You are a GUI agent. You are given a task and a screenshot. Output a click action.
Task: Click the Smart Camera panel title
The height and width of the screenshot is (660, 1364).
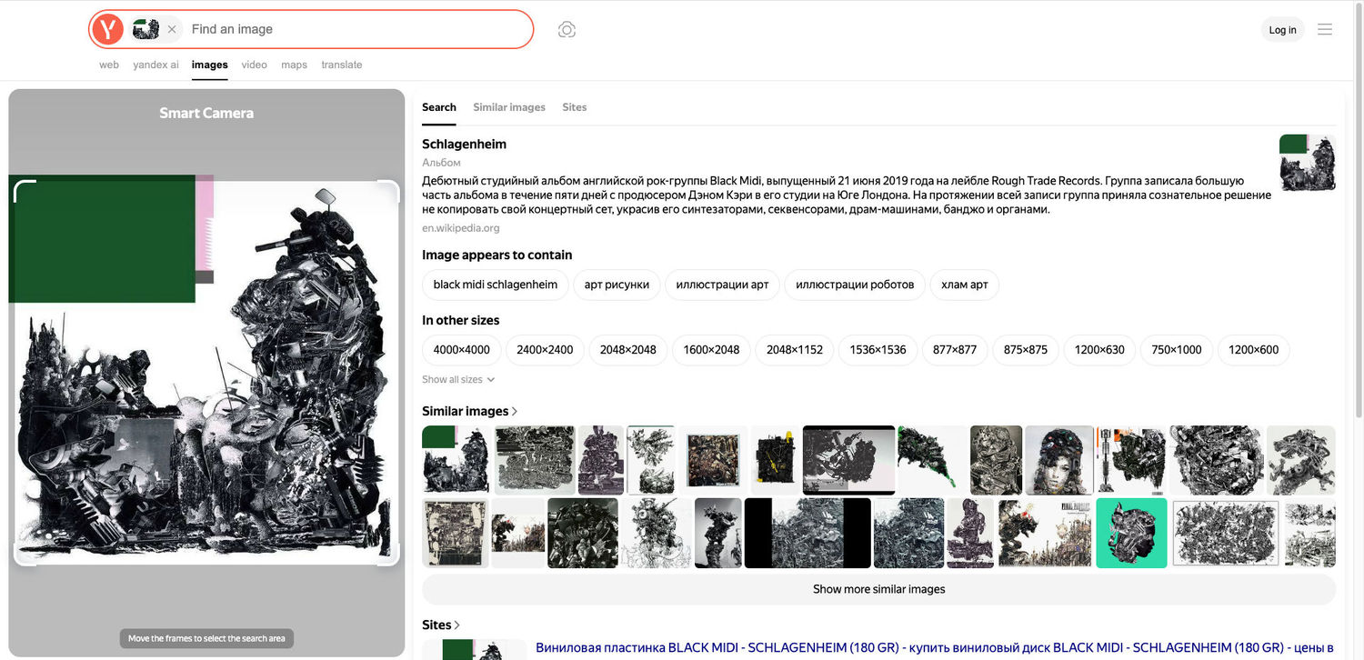[206, 113]
